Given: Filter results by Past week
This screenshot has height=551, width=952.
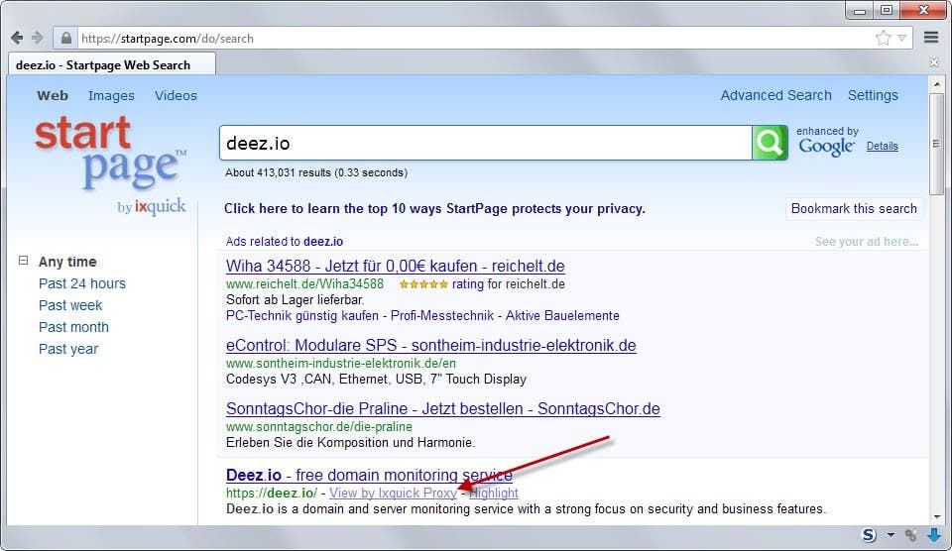Looking at the screenshot, I should coord(70,305).
